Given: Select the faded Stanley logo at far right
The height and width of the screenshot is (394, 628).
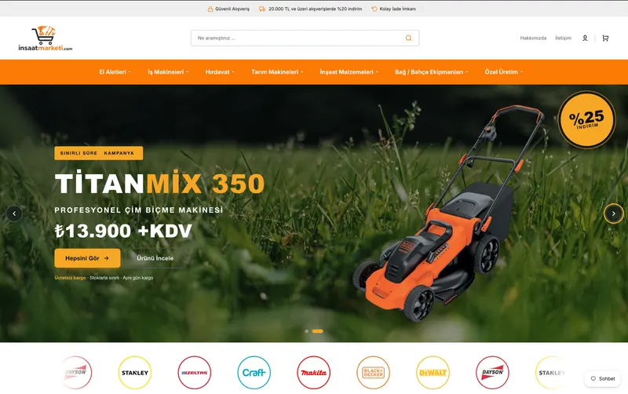Looking at the screenshot, I should [x=552, y=372].
